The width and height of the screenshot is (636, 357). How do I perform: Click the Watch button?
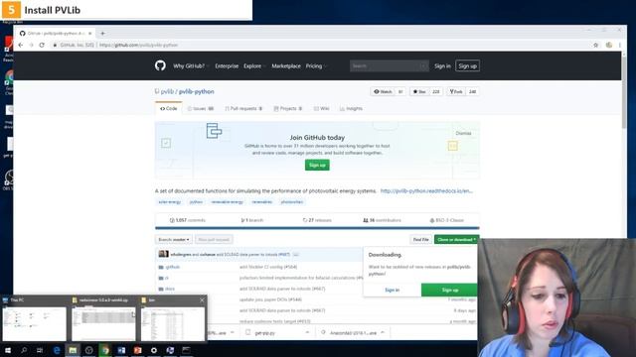pos(383,92)
